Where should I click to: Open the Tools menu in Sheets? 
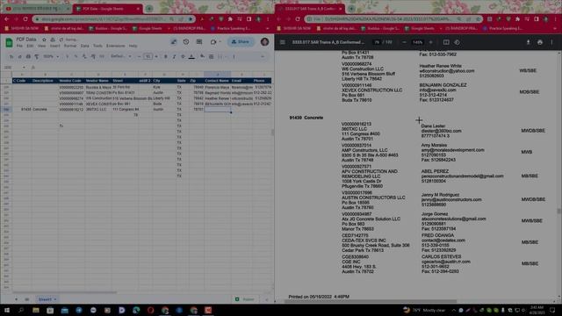[97, 47]
